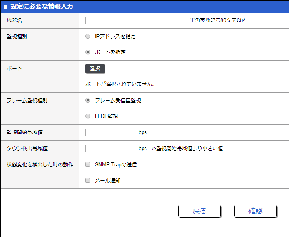Screen dimensions: 289x237
Task: Enable the SNMP Trapの送信 checkbox
Action: [88, 165]
